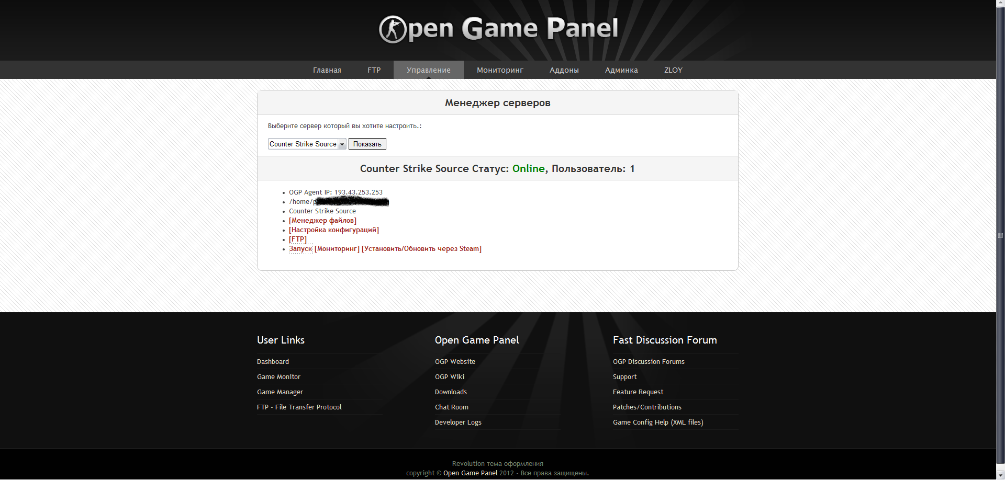1005x480 pixels.
Task: Open Game Config Help (XML files) link
Action: coord(658,422)
